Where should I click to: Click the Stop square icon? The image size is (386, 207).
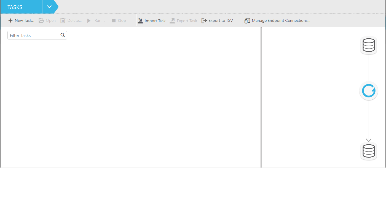tap(114, 20)
